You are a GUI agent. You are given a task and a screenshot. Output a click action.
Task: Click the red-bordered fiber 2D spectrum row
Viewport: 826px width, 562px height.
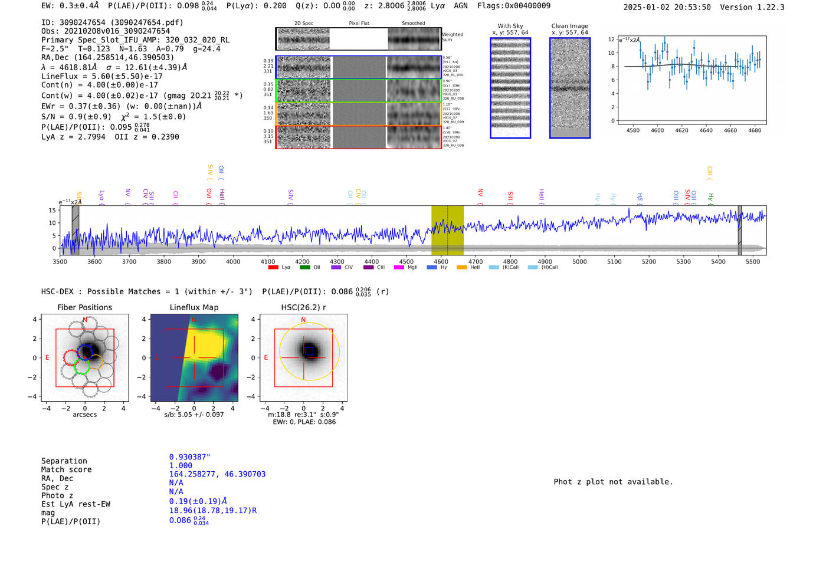359,137
